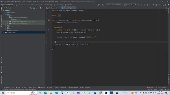Click the green checkmark inspection indicator
The image size is (170, 95).
click(x=166, y=11)
